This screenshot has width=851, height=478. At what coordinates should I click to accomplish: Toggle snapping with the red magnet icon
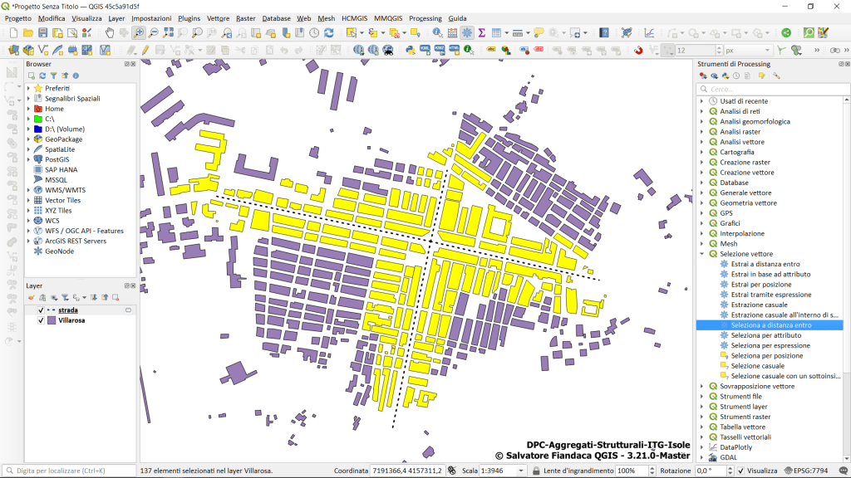click(638, 50)
